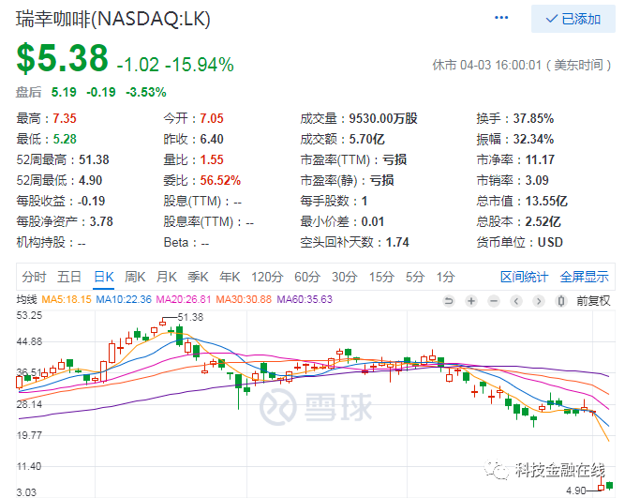Image resolution: width=625 pixels, height=498 pixels.
Task: Move chart left with the left chevron icon
Action: [515, 301]
